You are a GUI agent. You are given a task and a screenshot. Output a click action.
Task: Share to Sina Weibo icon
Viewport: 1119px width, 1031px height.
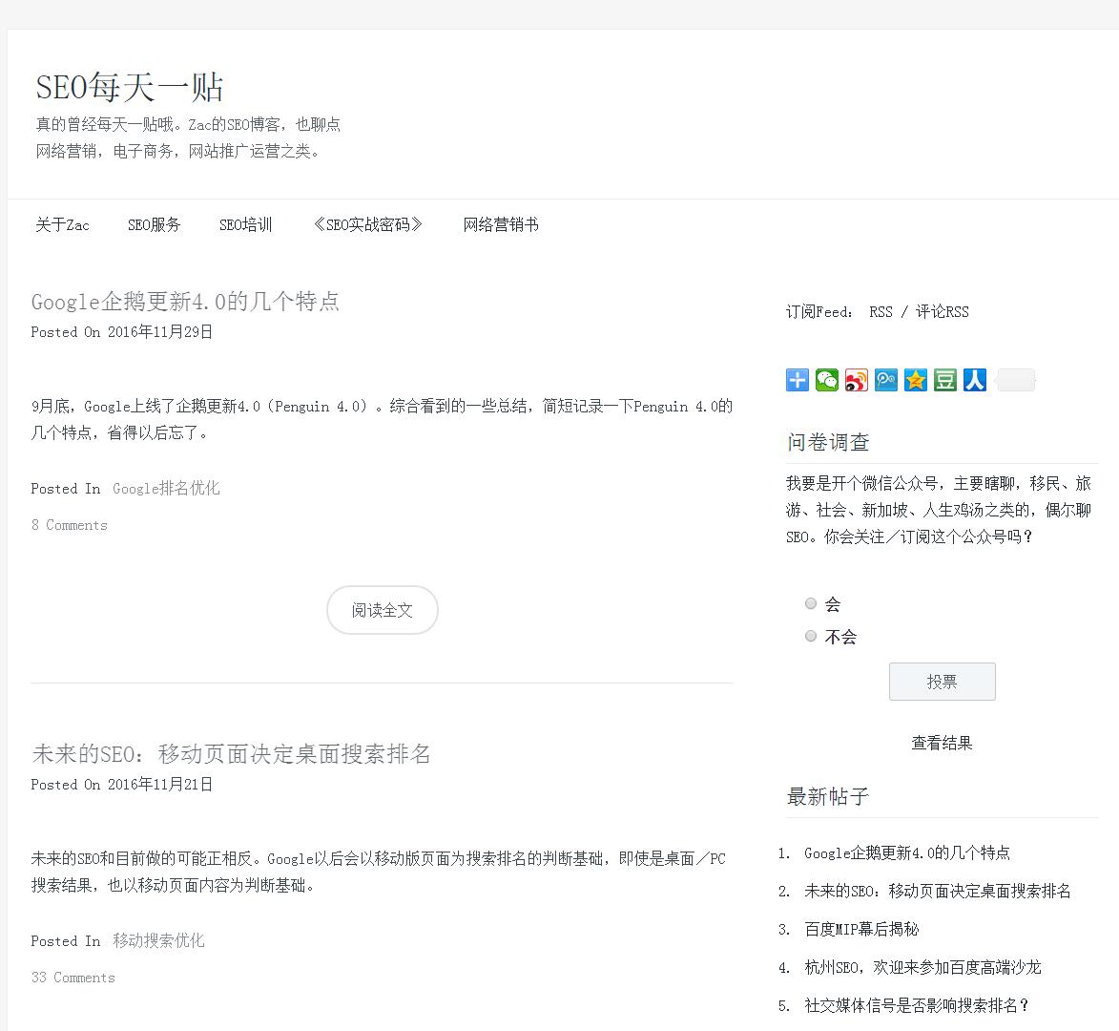(x=857, y=380)
